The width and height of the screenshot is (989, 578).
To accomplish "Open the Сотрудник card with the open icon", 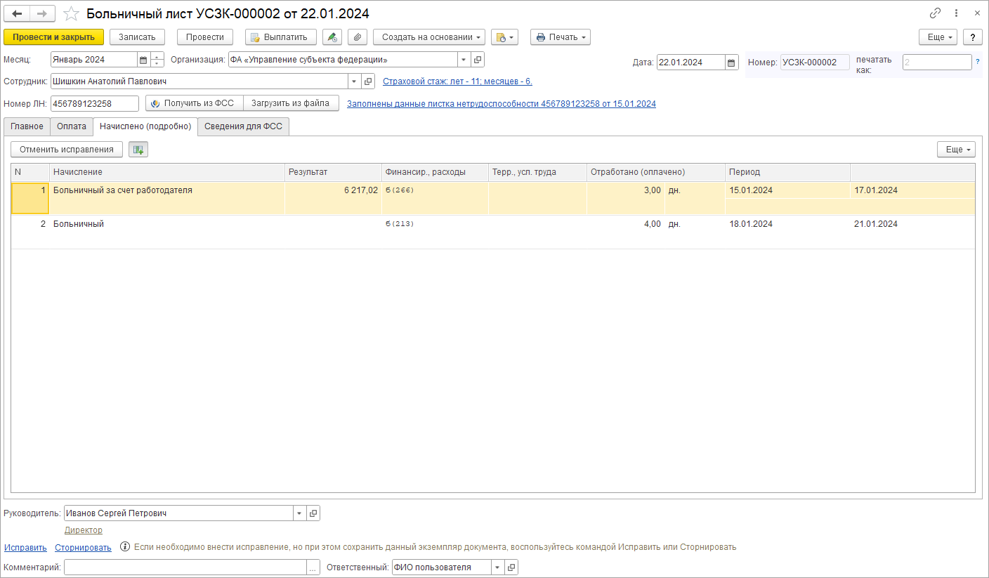I will pos(369,81).
